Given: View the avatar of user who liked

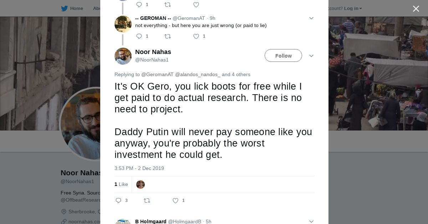Looking at the screenshot, I should 141,185.
